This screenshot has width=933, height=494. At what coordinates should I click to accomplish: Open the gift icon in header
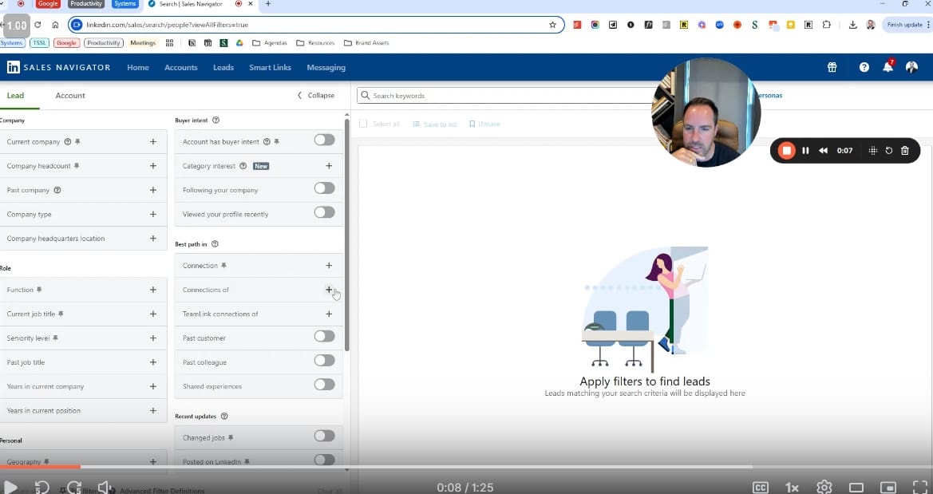point(832,67)
